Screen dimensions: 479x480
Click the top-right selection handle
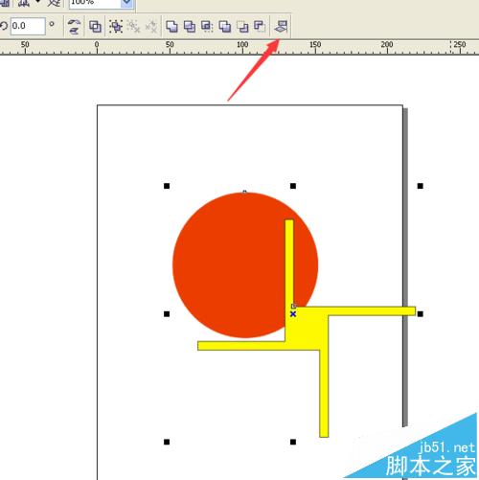click(421, 186)
